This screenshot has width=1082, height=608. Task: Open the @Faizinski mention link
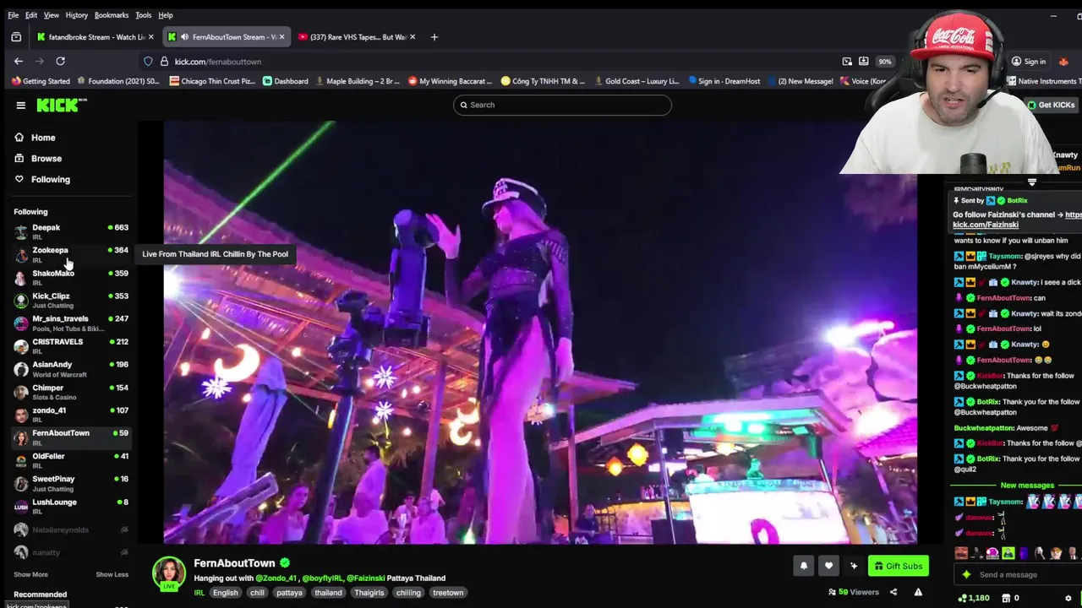click(365, 578)
